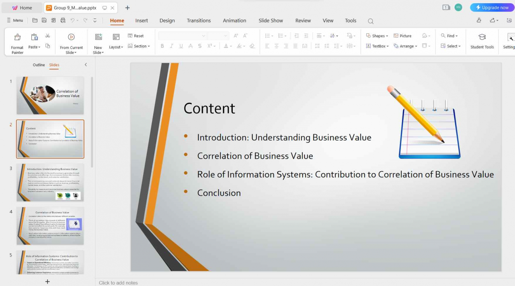This screenshot has height=286, width=515.
Task: Expand the Section dropdown
Action: click(139, 46)
